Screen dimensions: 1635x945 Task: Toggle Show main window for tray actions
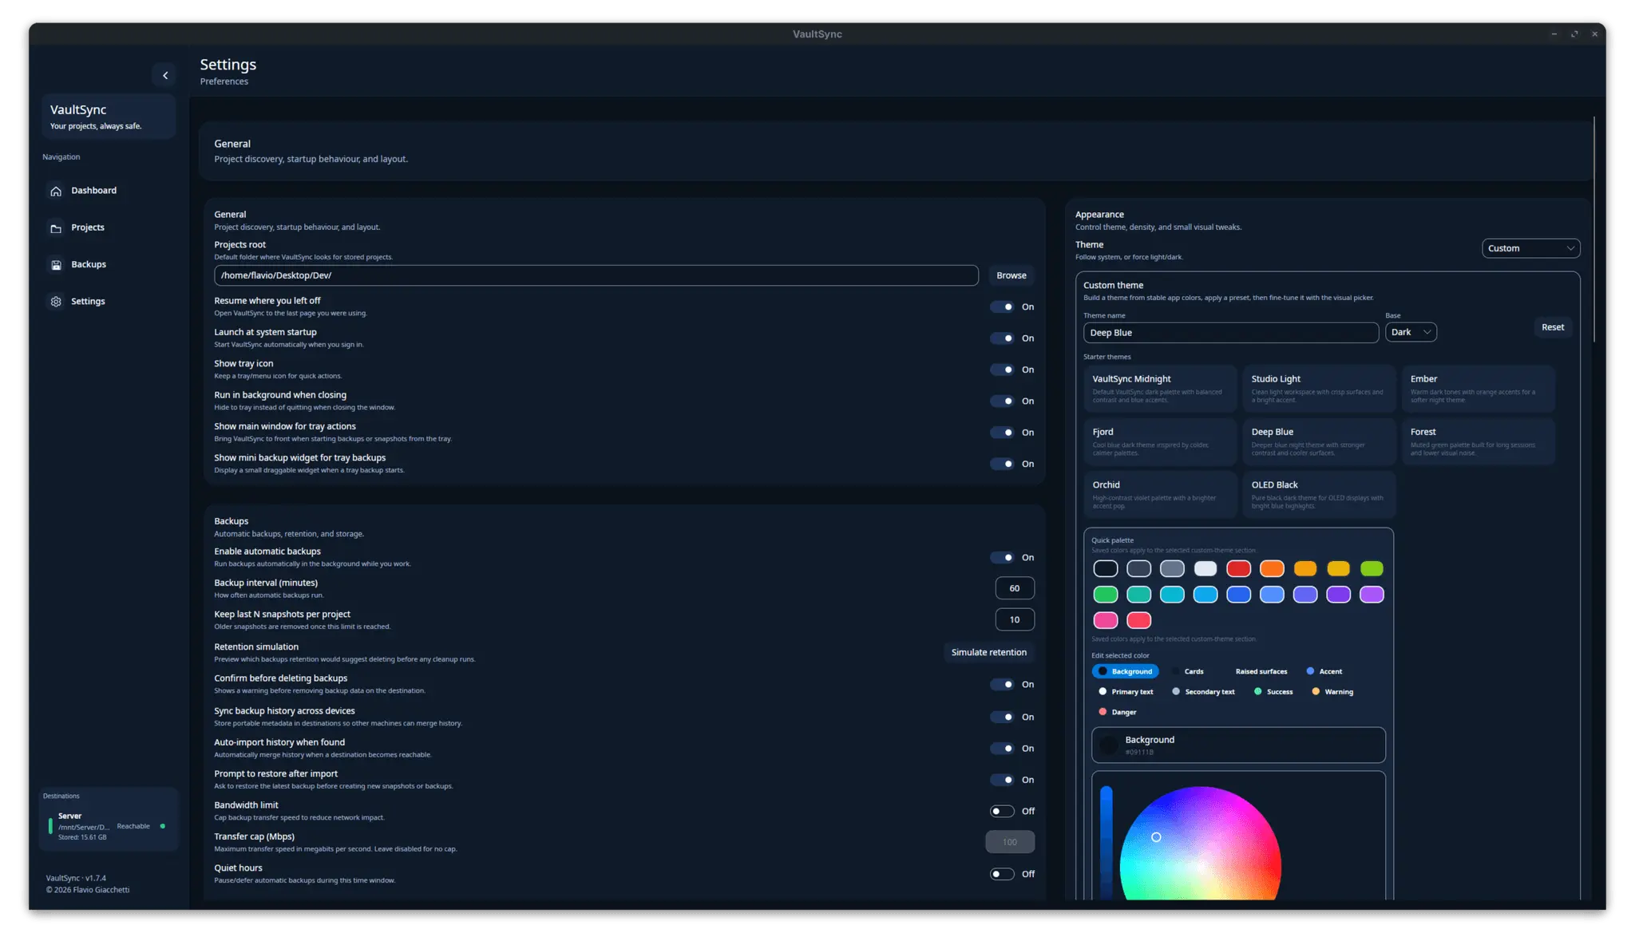pyautogui.click(x=1002, y=433)
